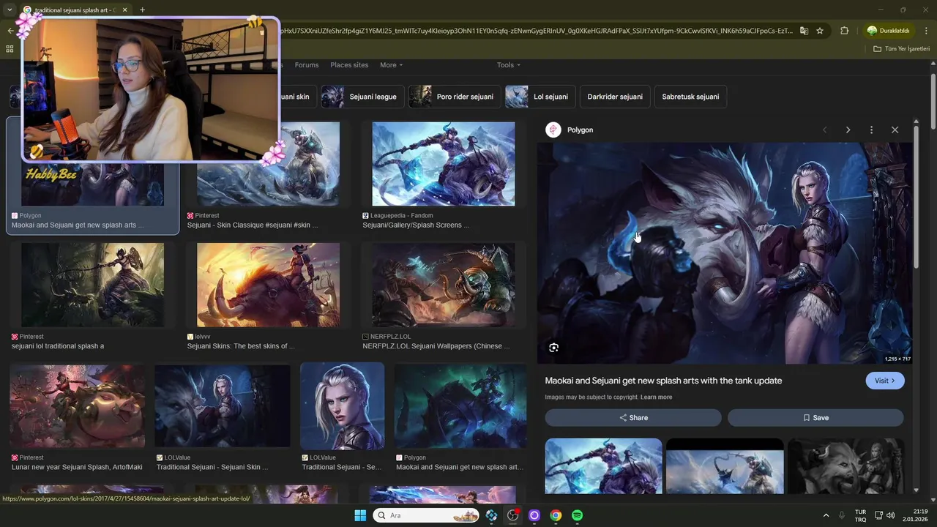Click the TUR TRQ keyboard language indicator
Screen dimensions: 937x527
pyautogui.click(x=860, y=515)
